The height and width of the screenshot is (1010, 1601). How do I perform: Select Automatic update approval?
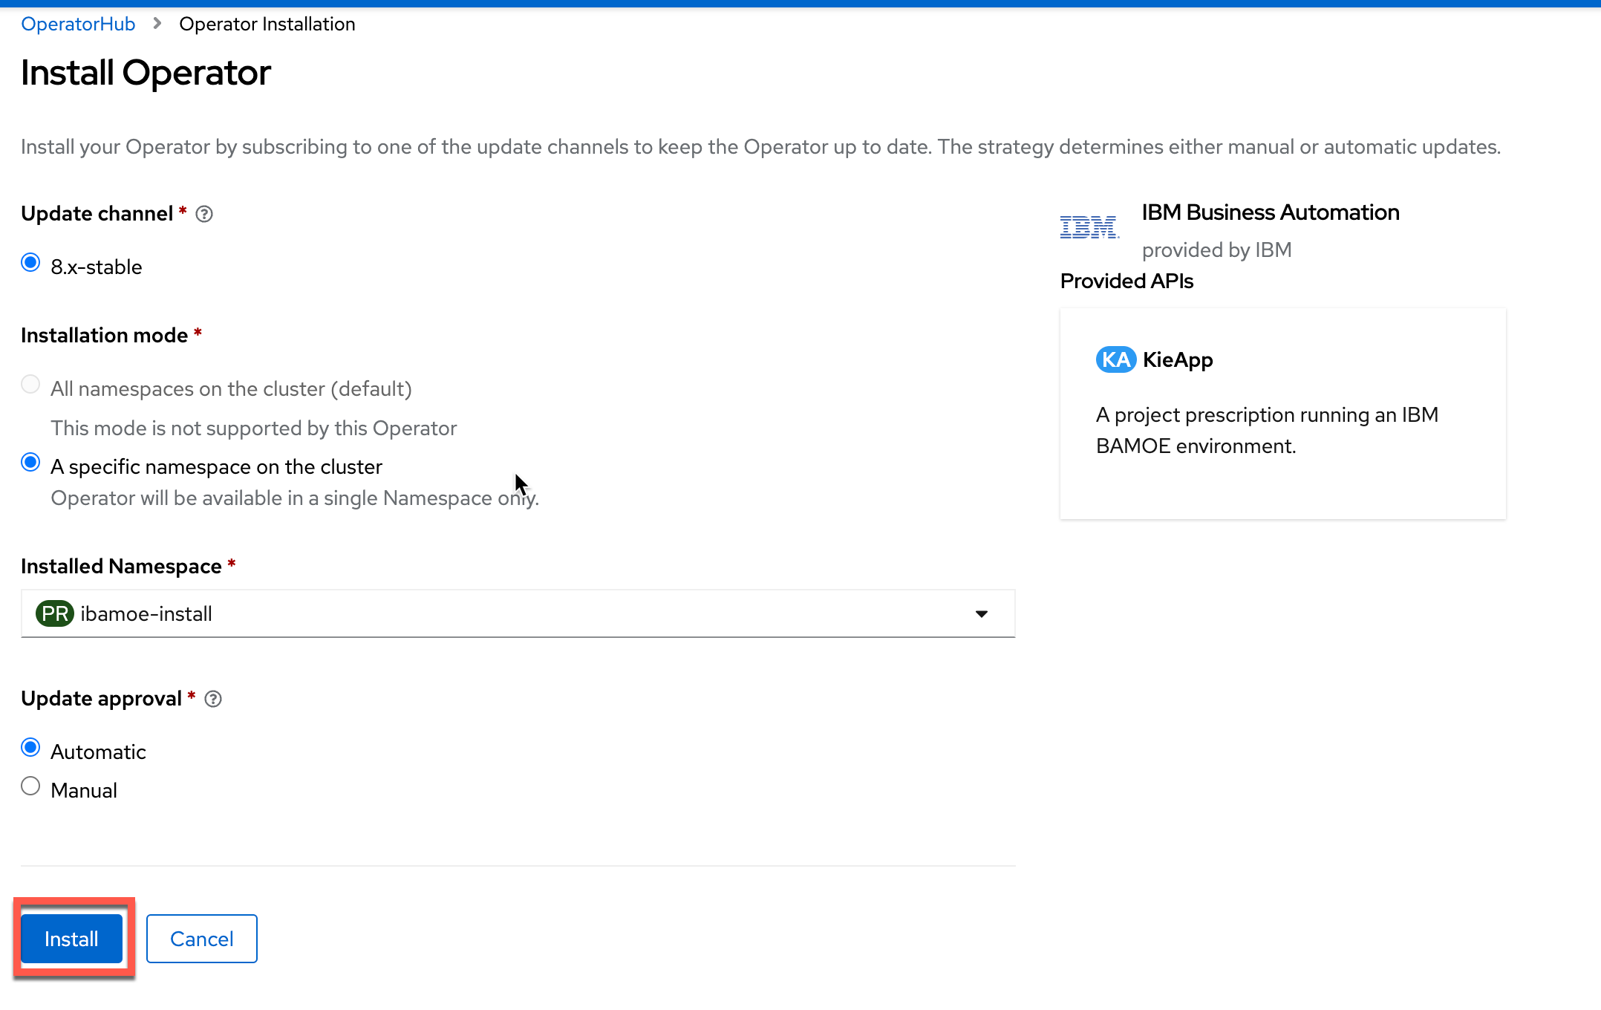(30, 748)
